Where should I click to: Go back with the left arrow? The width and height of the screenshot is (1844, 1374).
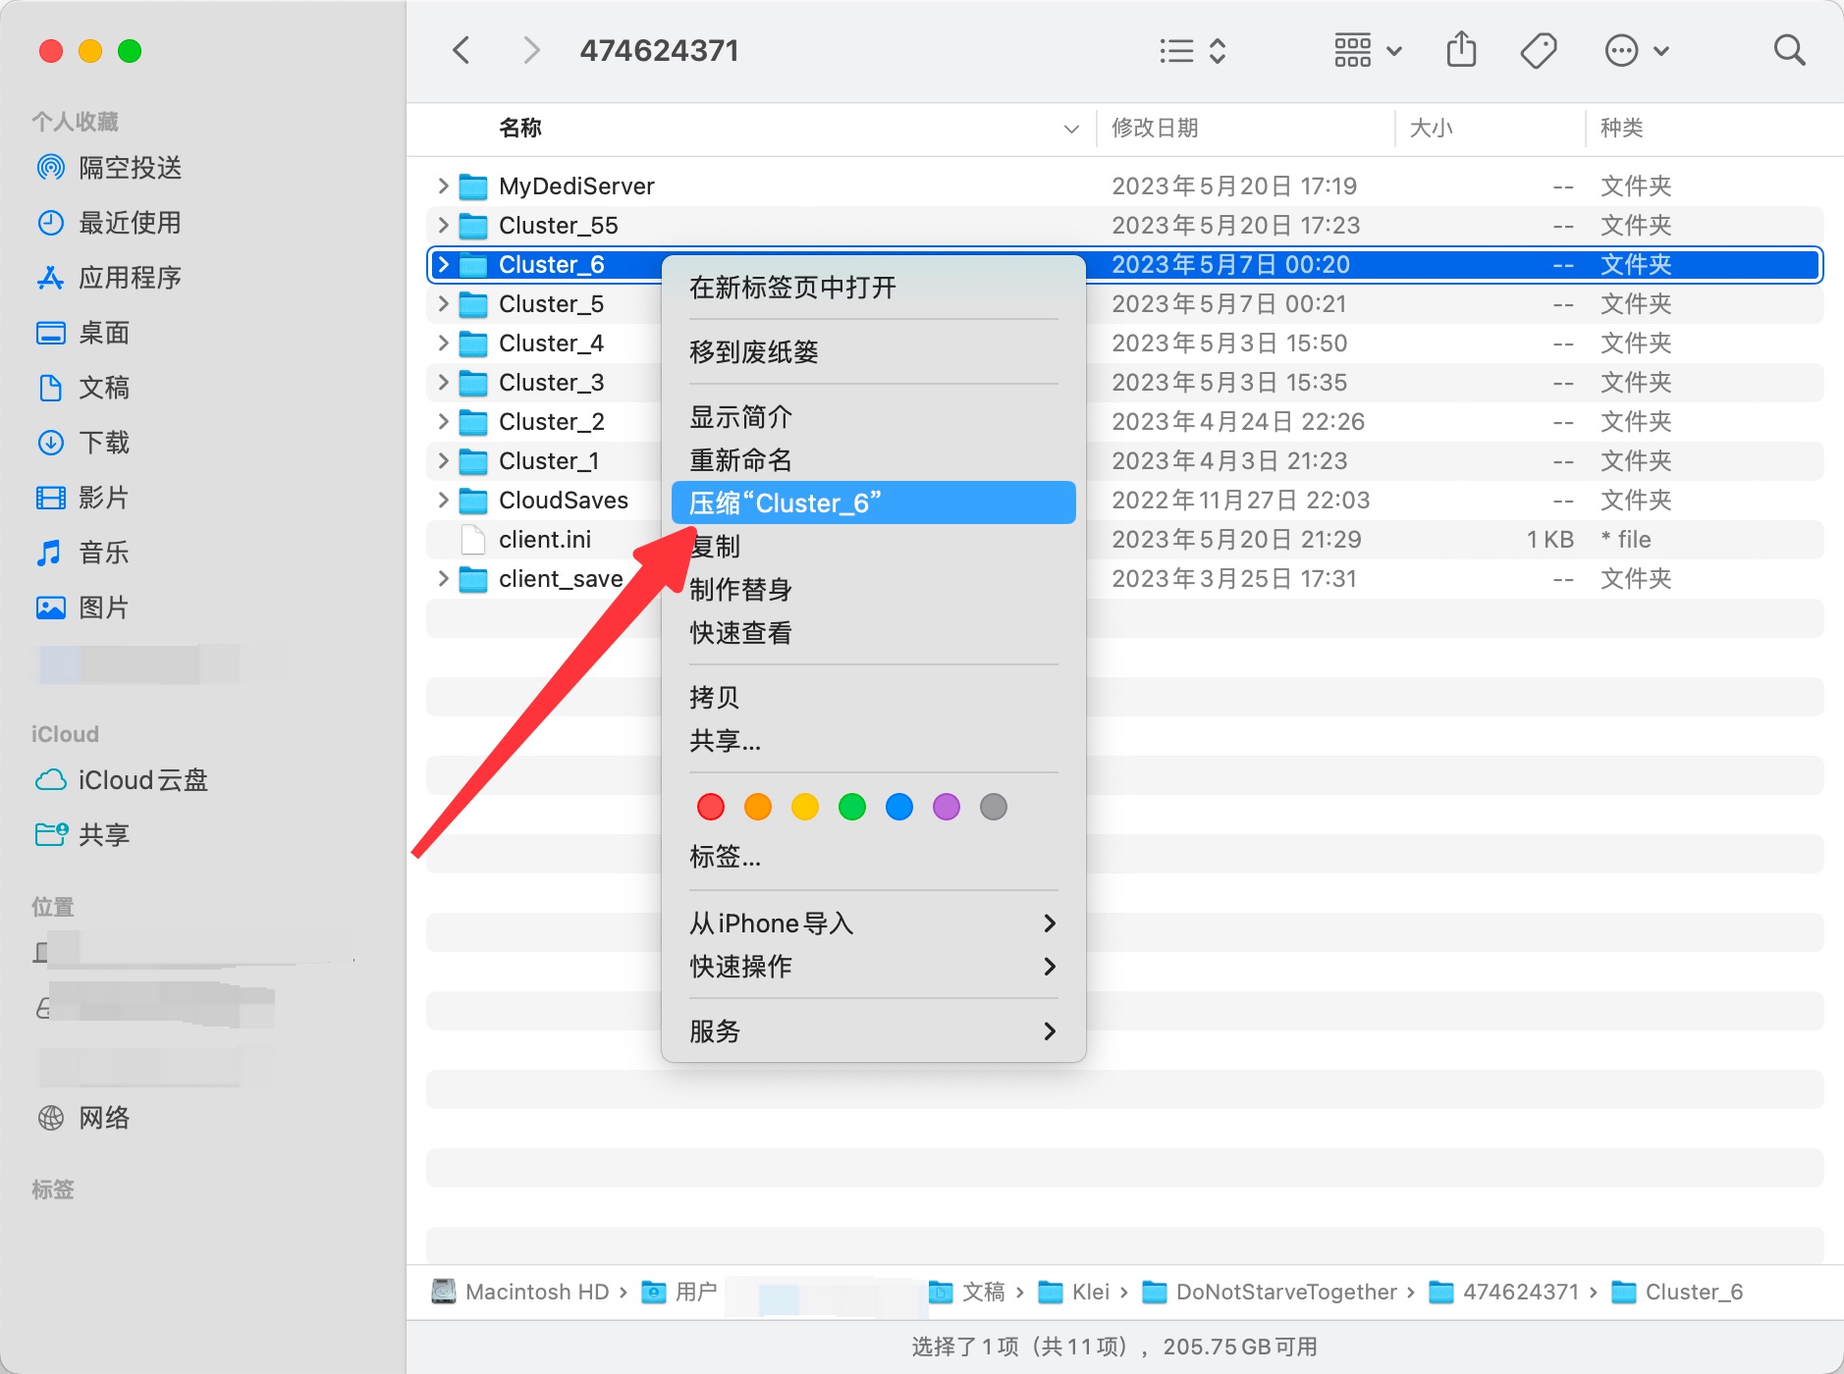click(461, 50)
